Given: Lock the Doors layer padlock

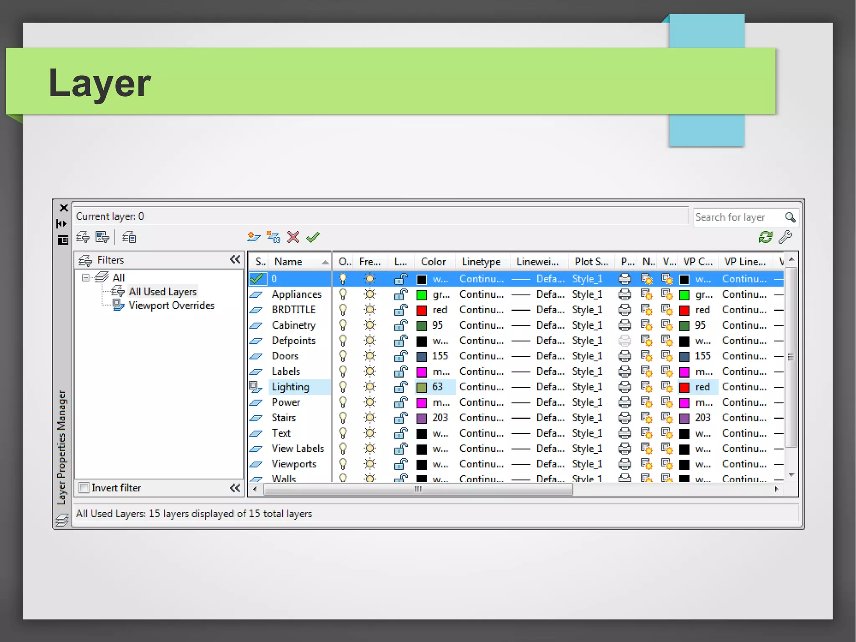Looking at the screenshot, I should [400, 356].
